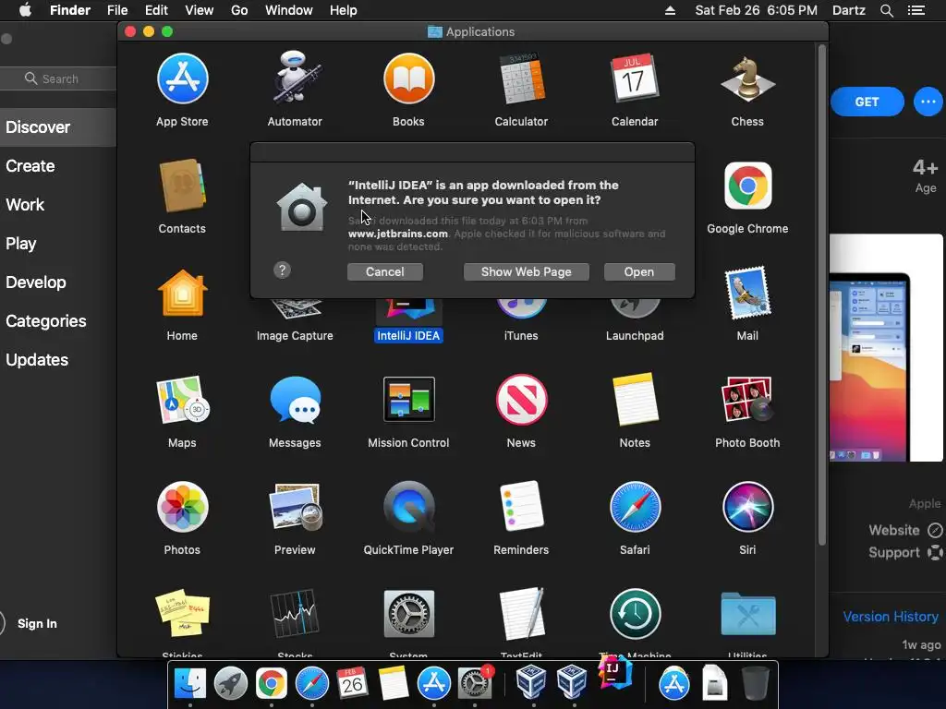946x709 pixels.
Task: Open the Finder menu
Action: 70,10
